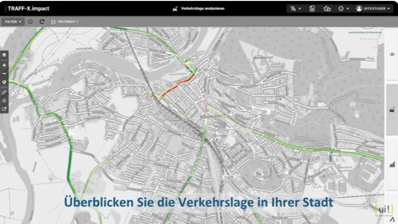Open the document report icon in header

click(x=312, y=8)
